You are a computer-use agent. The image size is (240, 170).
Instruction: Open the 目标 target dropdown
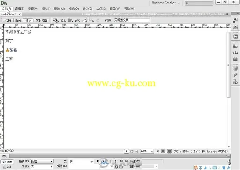click(x=150, y=166)
